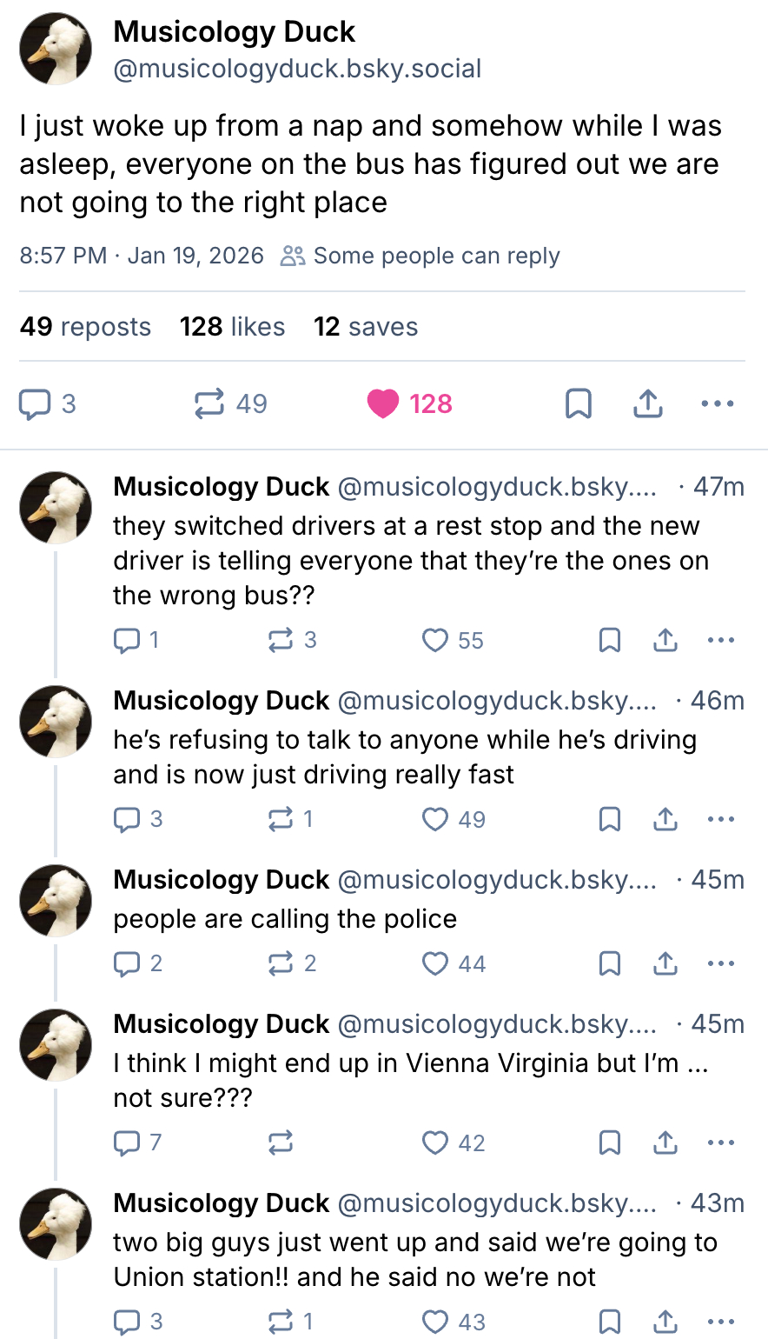Viewport: 768px width, 1339px height.
Task: View the 128 likes list
Action: (232, 327)
